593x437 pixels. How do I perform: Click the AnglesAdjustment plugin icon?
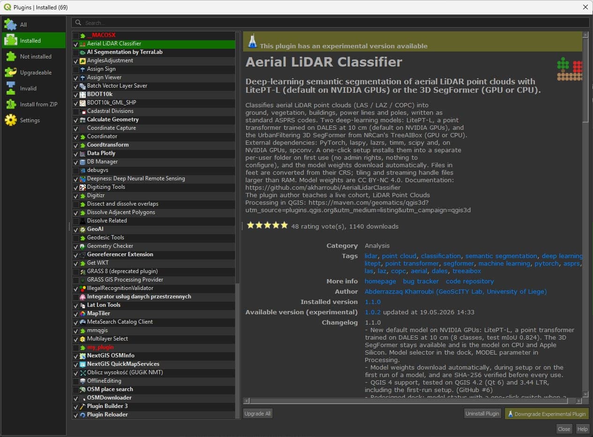[x=83, y=60]
